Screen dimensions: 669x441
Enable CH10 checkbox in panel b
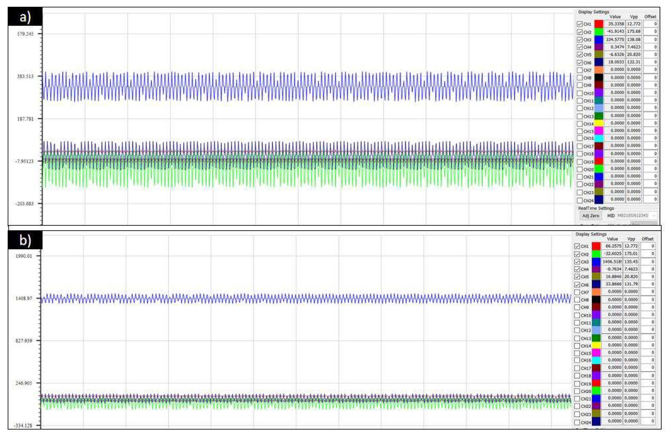577,315
